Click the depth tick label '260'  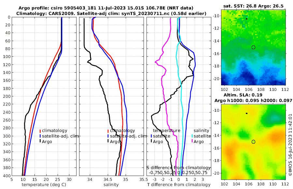(x=7, y=120)
